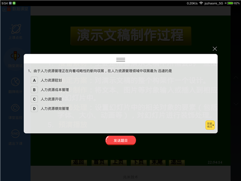Select answer option D 人力资源绩效管理
Screen dimensions: 241x181
[50, 109]
